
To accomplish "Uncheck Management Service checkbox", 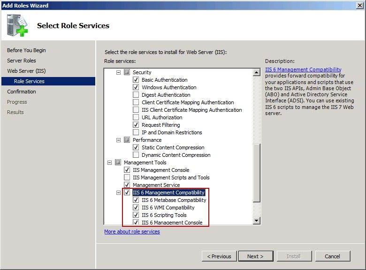I will coord(127,185).
